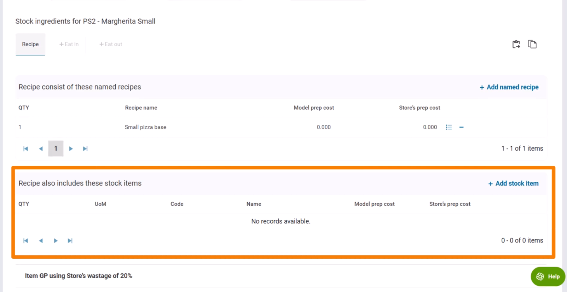
Task: Remove Small pizza base with minus icon
Action: tap(461, 127)
